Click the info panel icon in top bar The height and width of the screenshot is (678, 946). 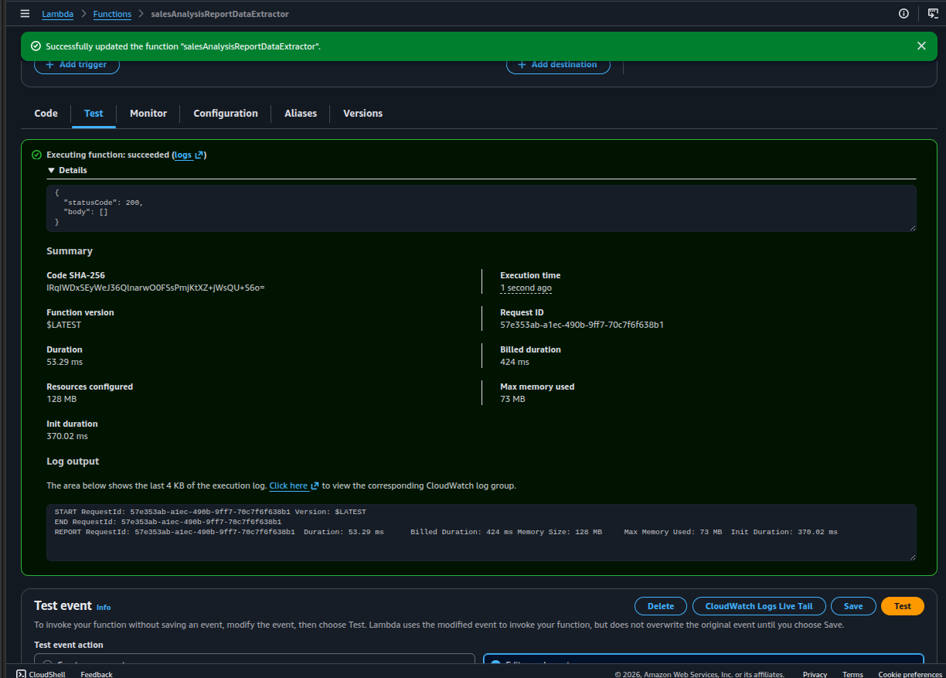click(903, 14)
